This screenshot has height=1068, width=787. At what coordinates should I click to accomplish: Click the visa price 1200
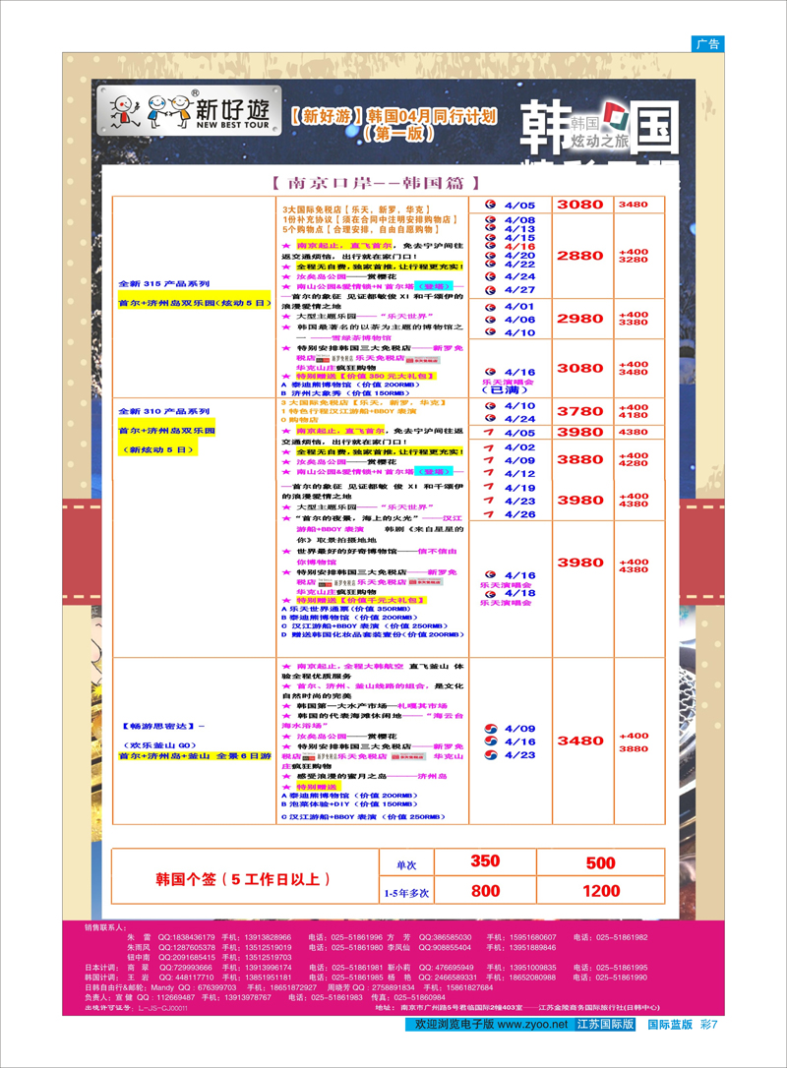tap(601, 891)
